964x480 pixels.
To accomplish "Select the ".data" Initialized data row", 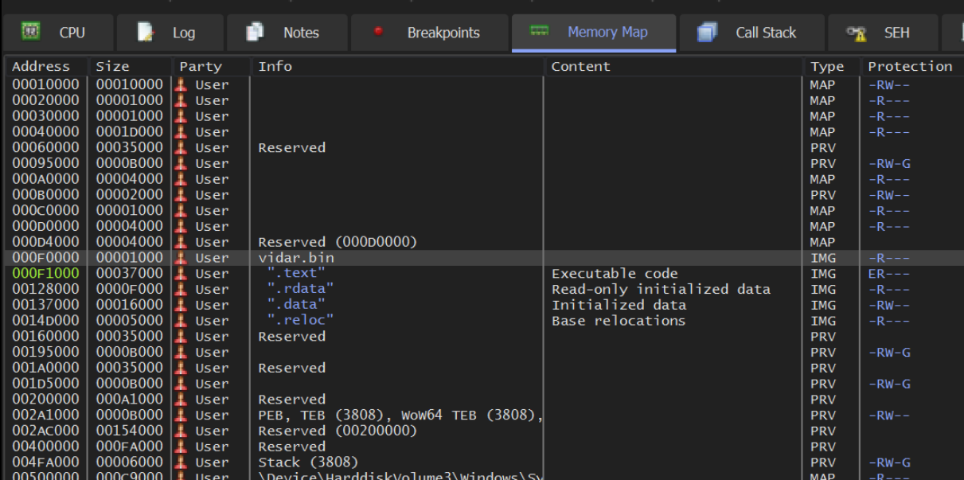I will coord(296,305).
